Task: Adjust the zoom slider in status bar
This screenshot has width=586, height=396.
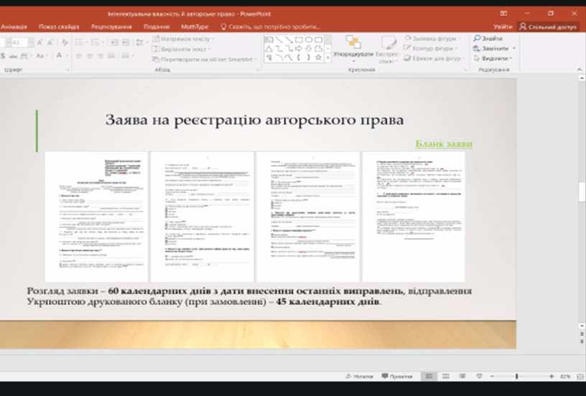Action: pyautogui.click(x=517, y=376)
